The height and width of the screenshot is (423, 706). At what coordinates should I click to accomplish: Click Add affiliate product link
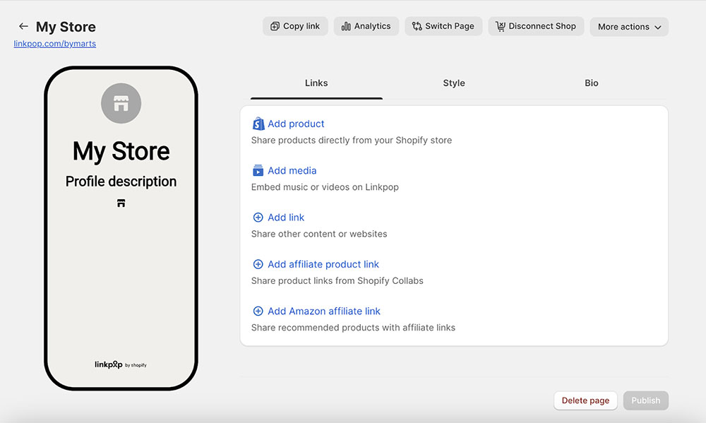323,264
